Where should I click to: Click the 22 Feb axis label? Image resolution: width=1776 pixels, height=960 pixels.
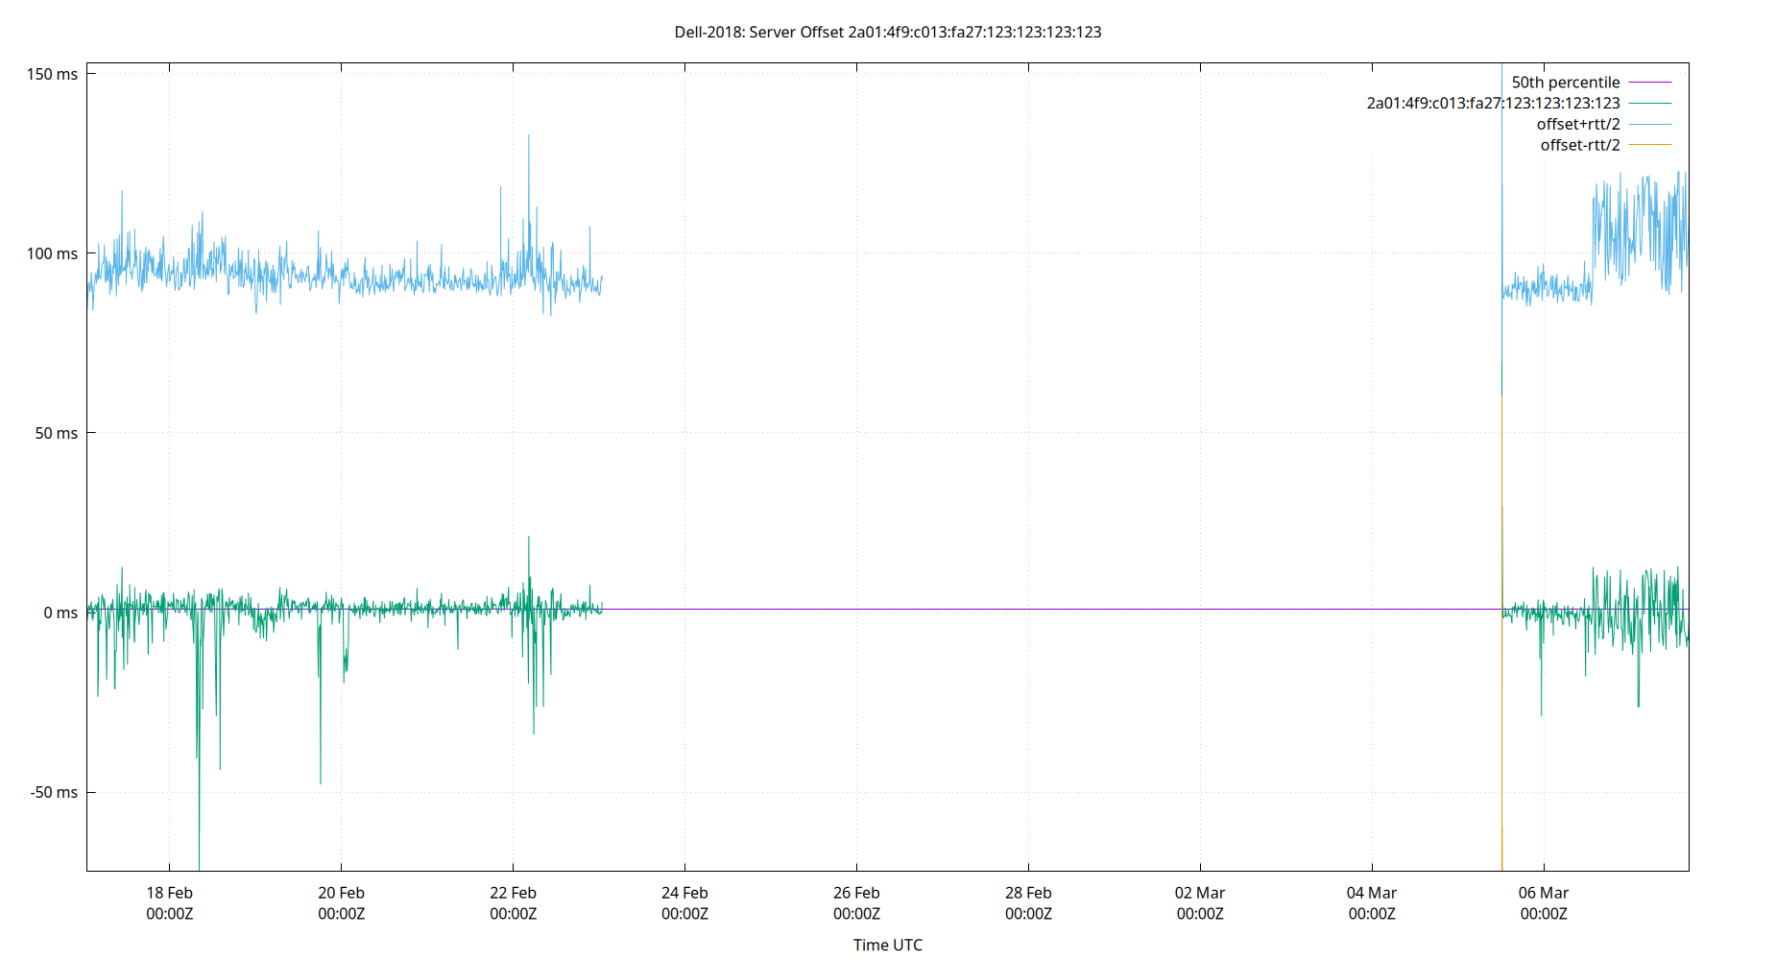(514, 893)
